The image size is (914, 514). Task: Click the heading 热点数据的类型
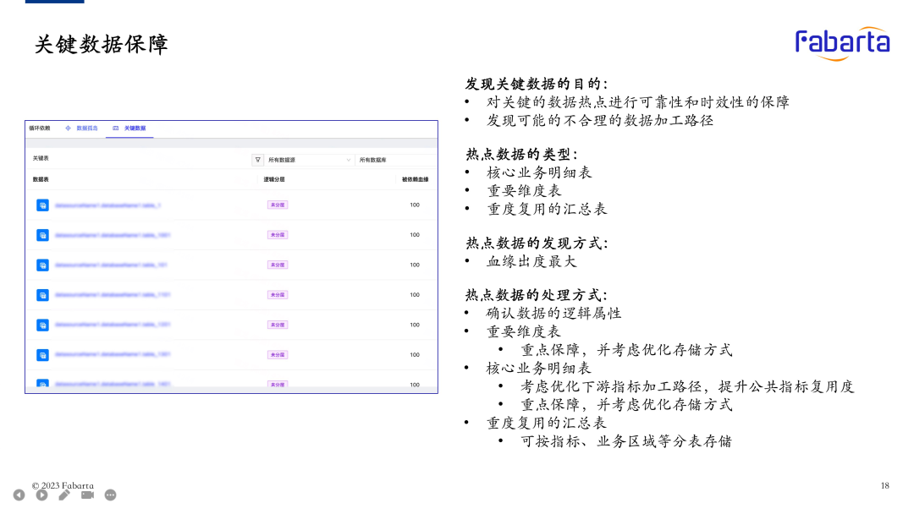tap(521, 154)
